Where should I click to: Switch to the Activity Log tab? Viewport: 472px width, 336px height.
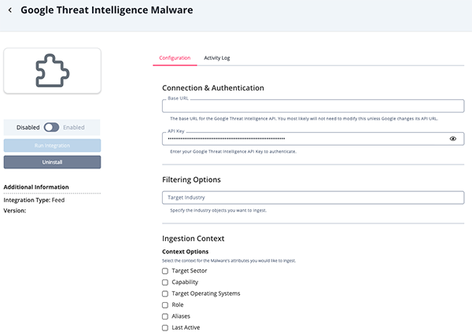point(217,57)
